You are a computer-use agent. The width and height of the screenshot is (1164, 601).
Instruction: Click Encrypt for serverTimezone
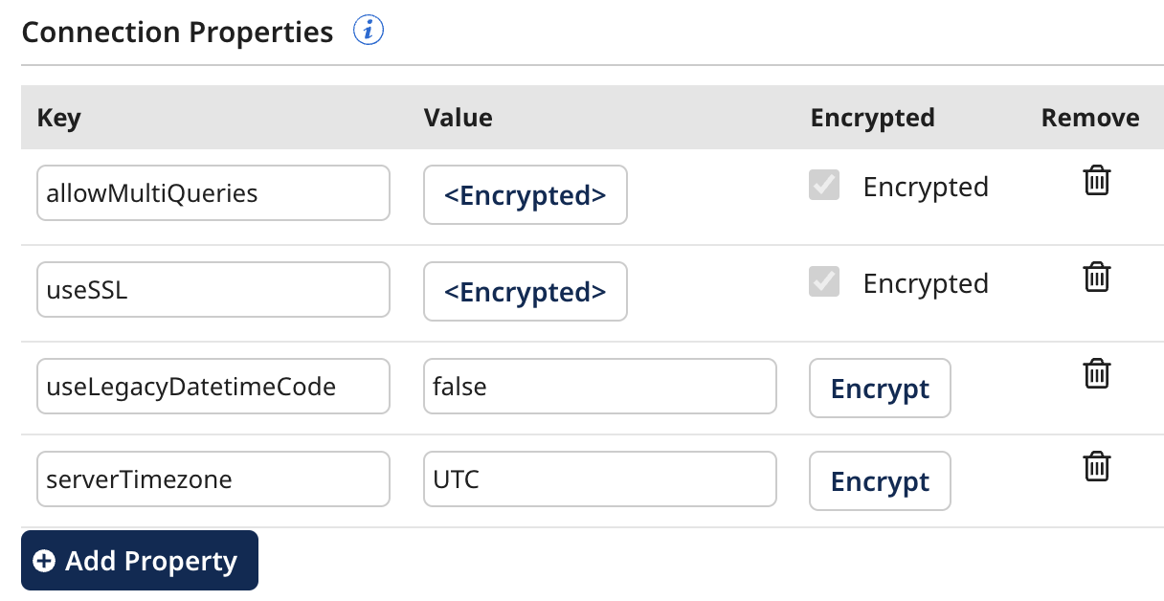pyautogui.click(x=879, y=480)
